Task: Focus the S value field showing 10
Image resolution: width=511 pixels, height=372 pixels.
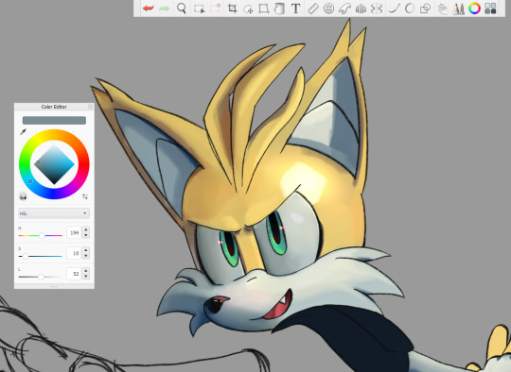Action: coord(74,253)
